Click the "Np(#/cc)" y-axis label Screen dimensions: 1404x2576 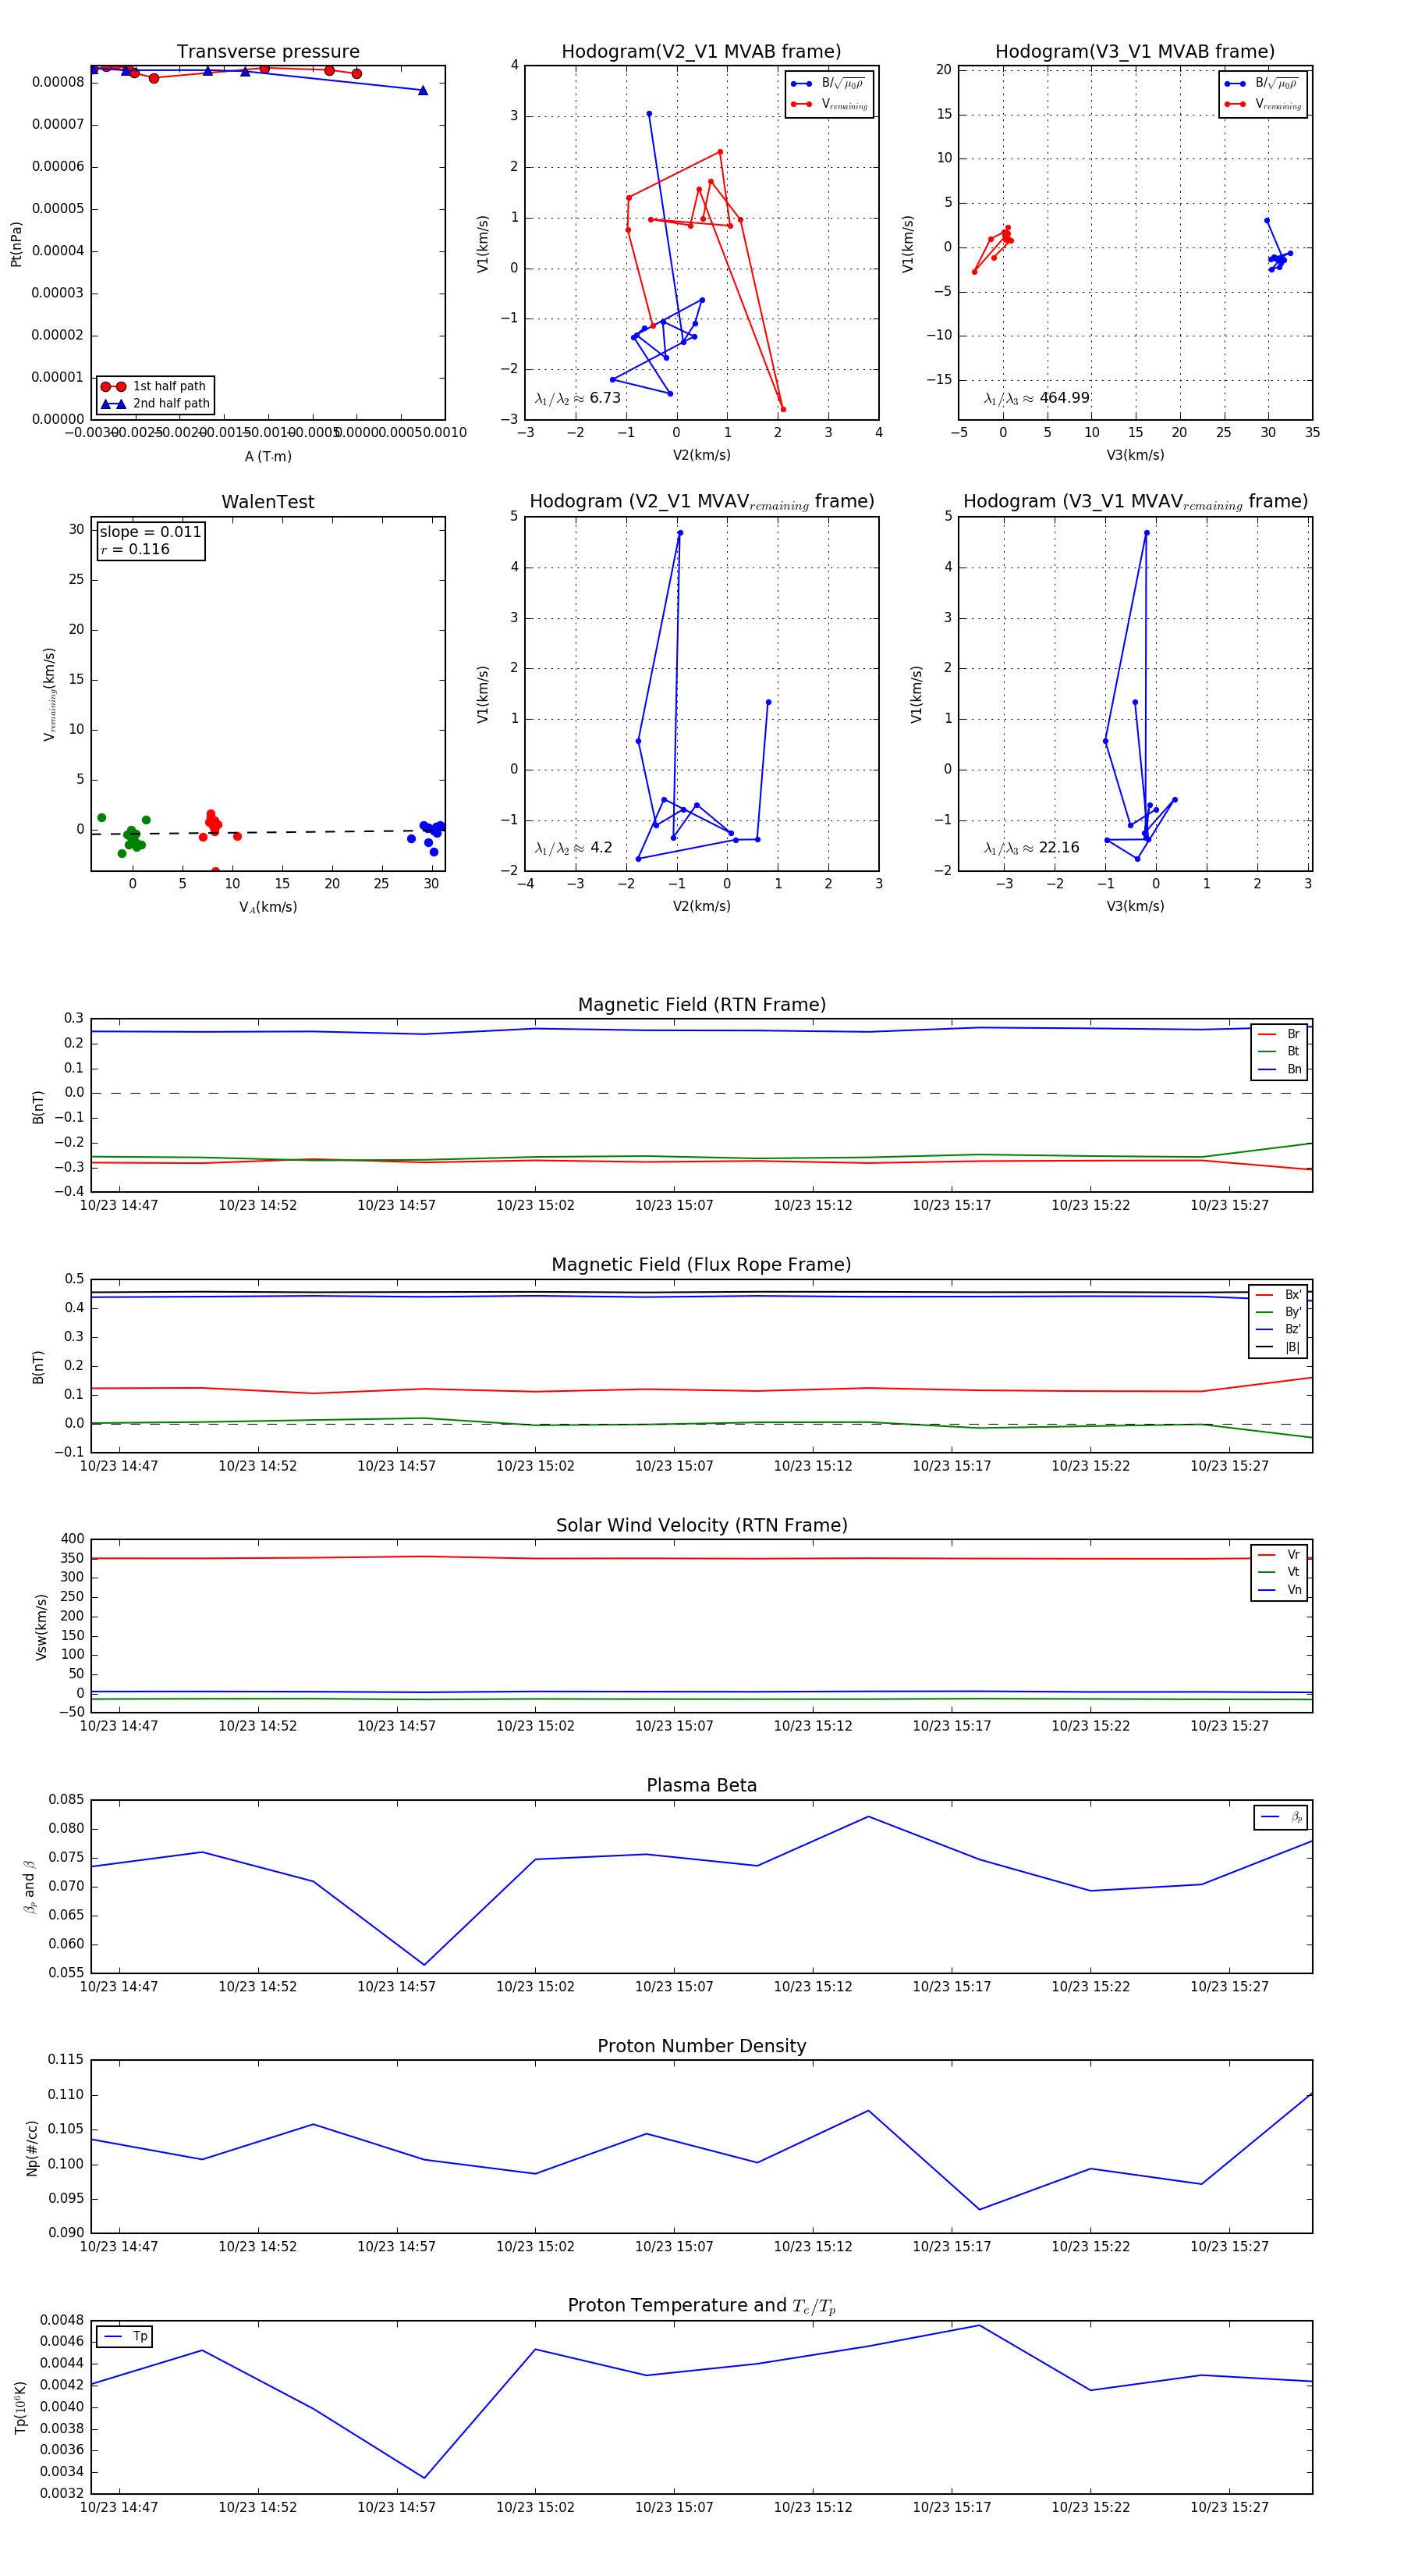[32, 2148]
